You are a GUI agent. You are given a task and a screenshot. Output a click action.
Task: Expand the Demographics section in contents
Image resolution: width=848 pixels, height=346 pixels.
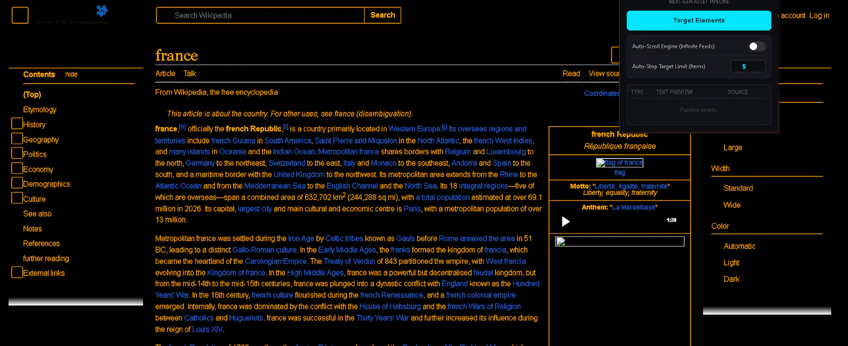(x=17, y=183)
